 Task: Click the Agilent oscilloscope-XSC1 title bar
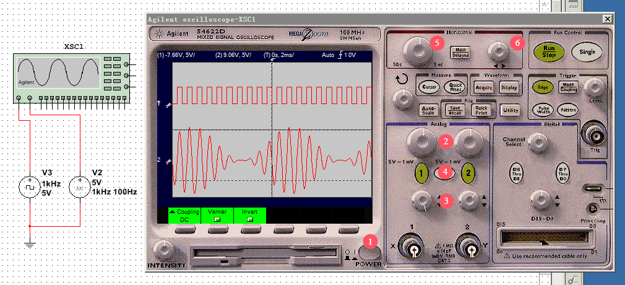(374, 19)
